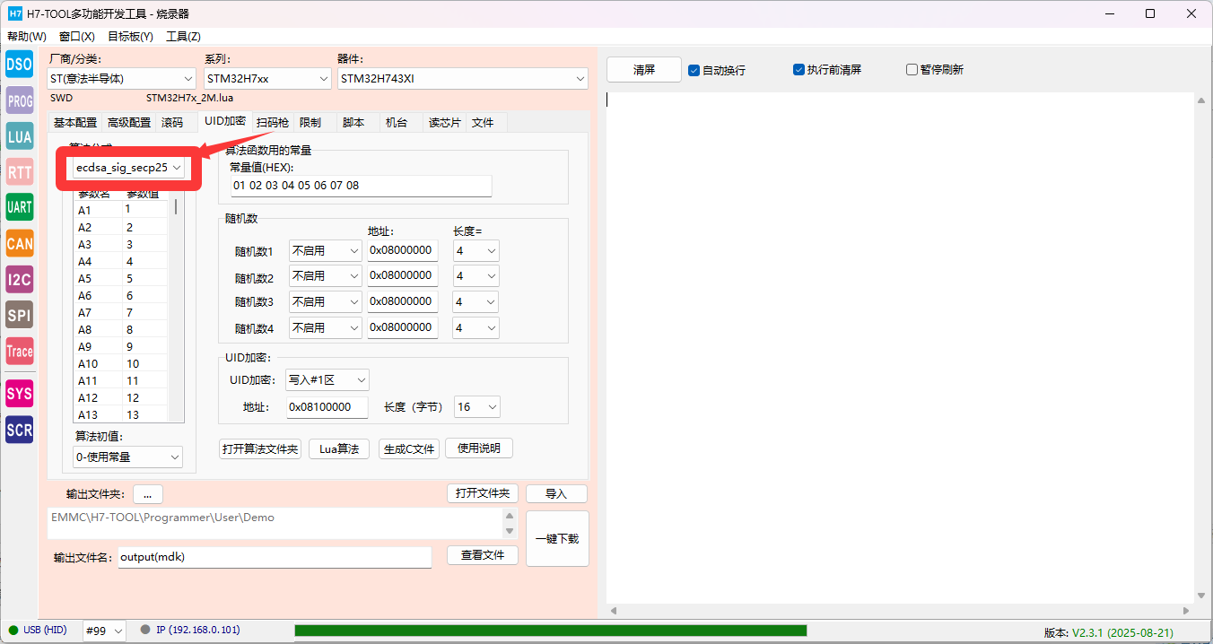
Task: Toggle the 自动换行 checkbox
Action: coord(694,70)
